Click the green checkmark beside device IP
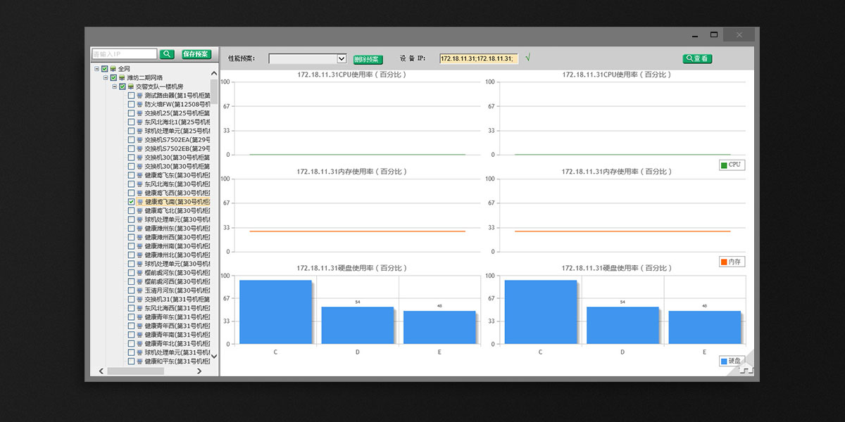 pos(528,58)
